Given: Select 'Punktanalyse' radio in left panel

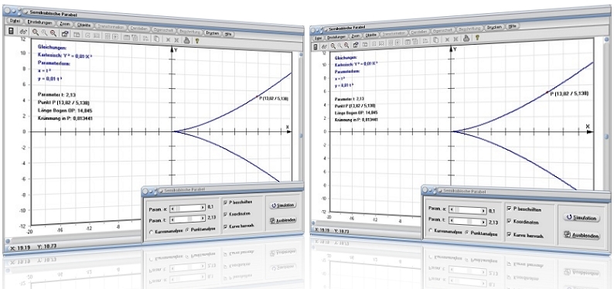Looking at the screenshot, I should coord(187,230).
